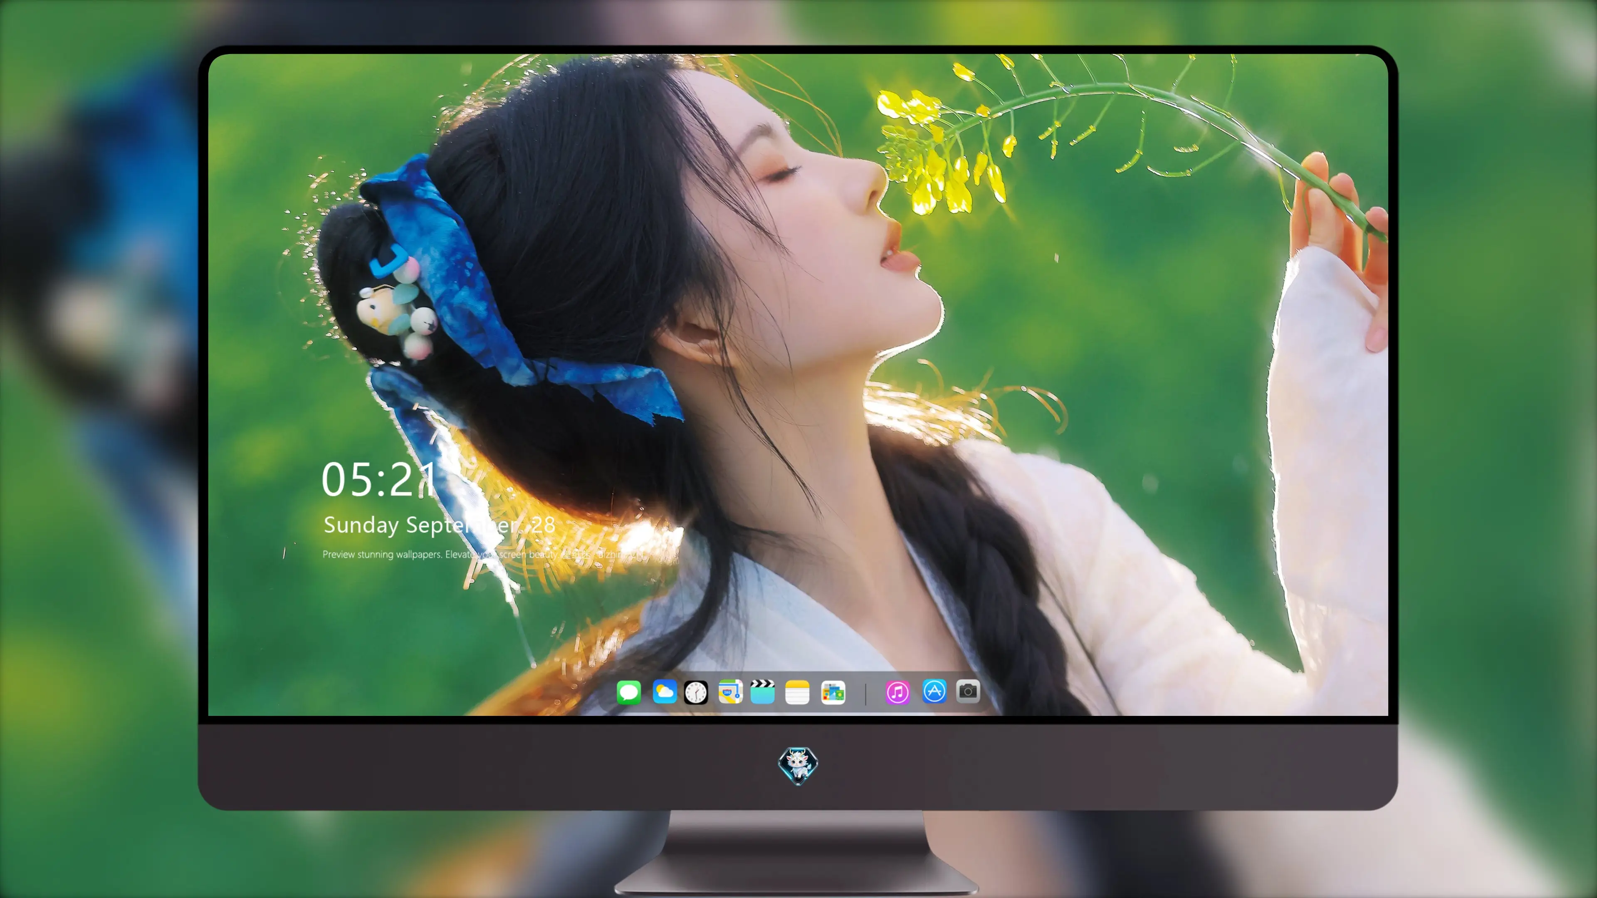Screen dimensions: 1597x898
Task: Click the 05:21 clock display
Action: [379, 480]
